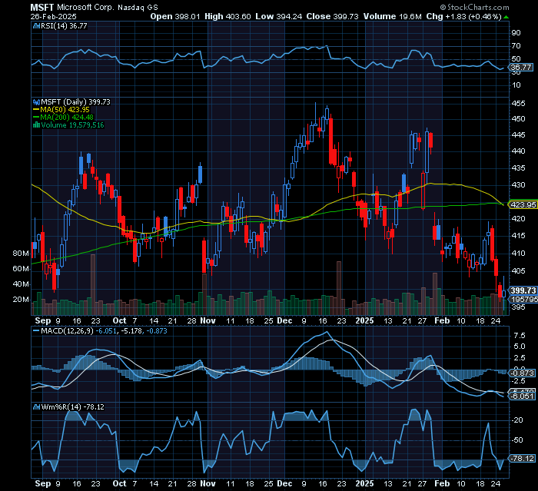Click the 399.73 last price tag
538x491 pixels.
[522, 290]
